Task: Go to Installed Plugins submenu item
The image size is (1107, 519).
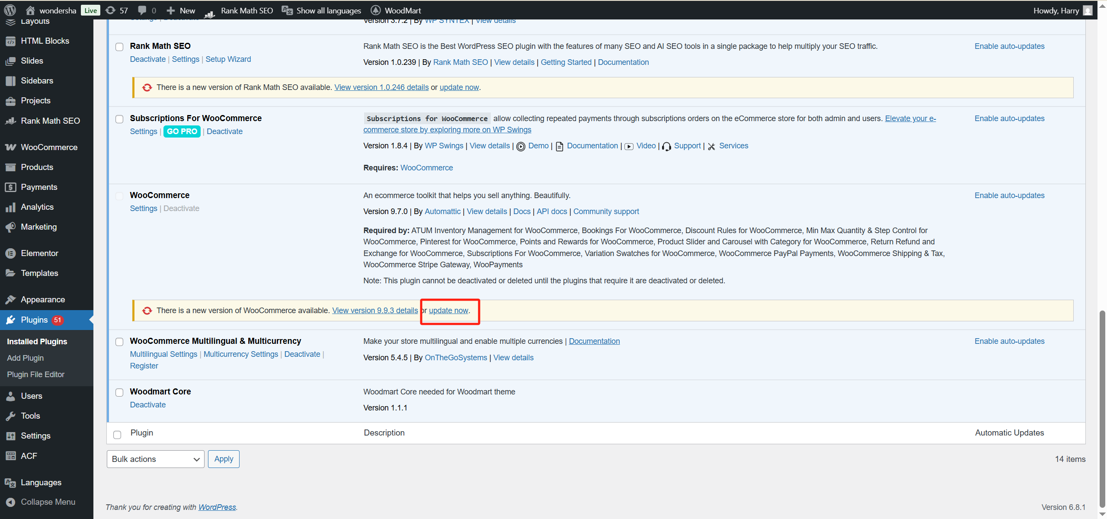Action: click(x=37, y=341)
